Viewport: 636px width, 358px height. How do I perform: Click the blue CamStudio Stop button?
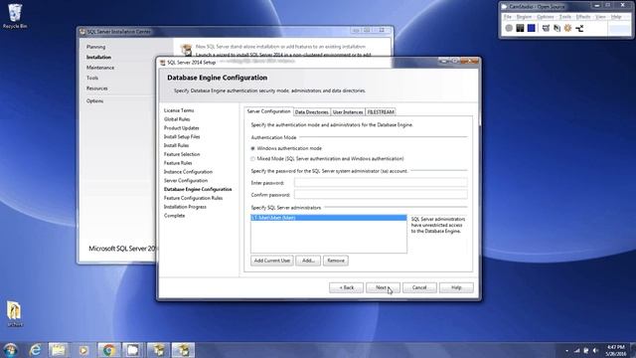pyautogui.click(x=532, y=28)
